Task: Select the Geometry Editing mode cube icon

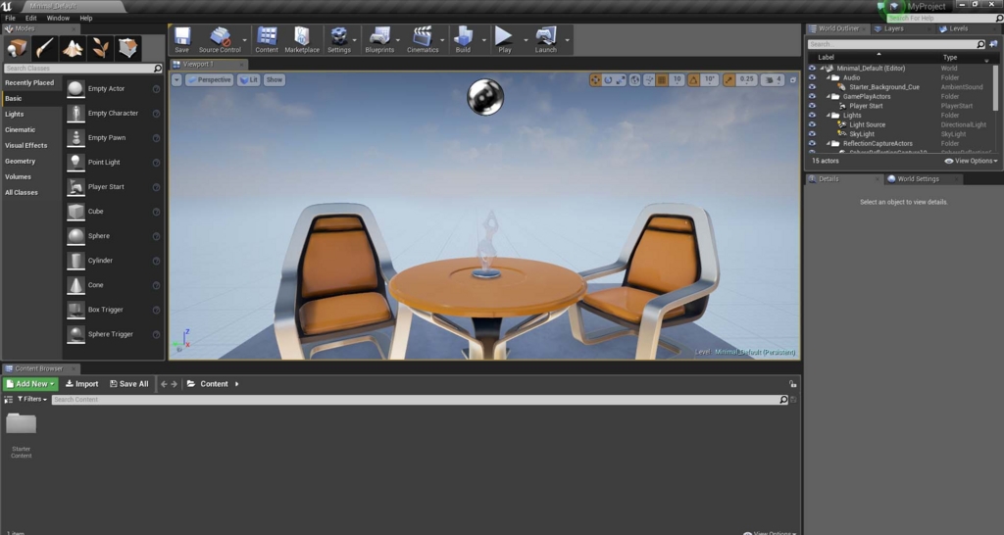Action: tap(127, 48)
